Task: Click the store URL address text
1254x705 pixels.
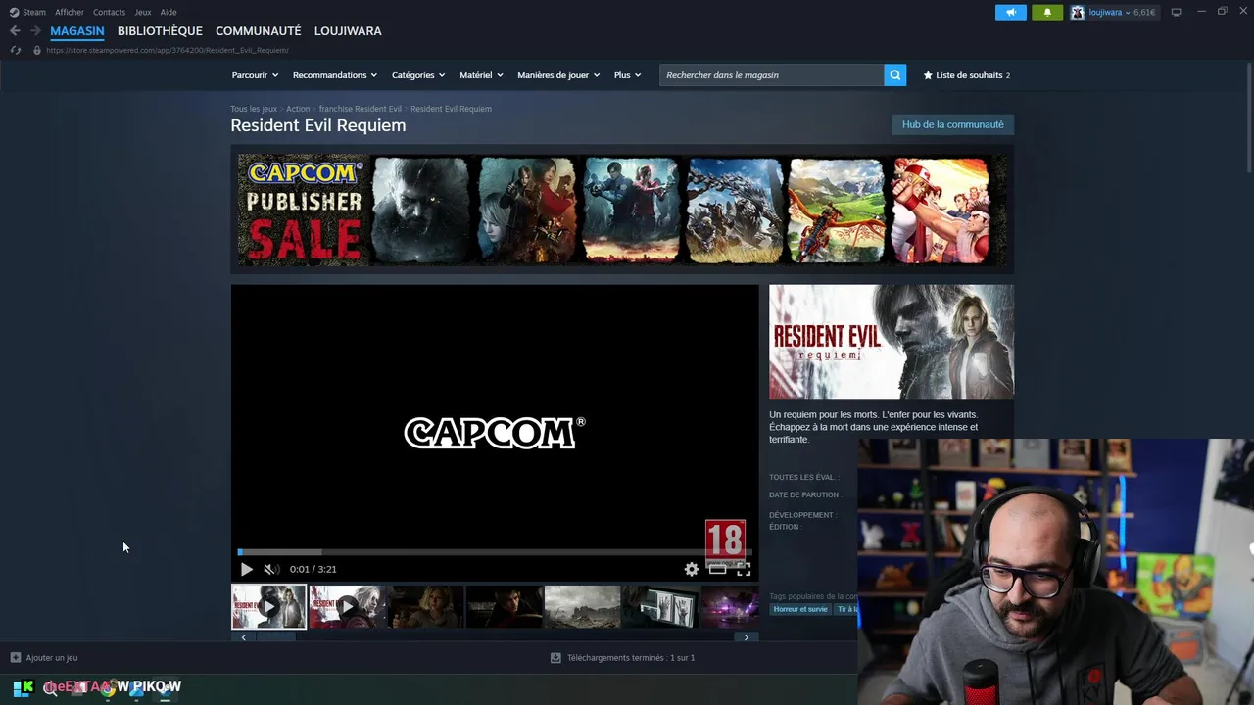Action: point(168,50)
